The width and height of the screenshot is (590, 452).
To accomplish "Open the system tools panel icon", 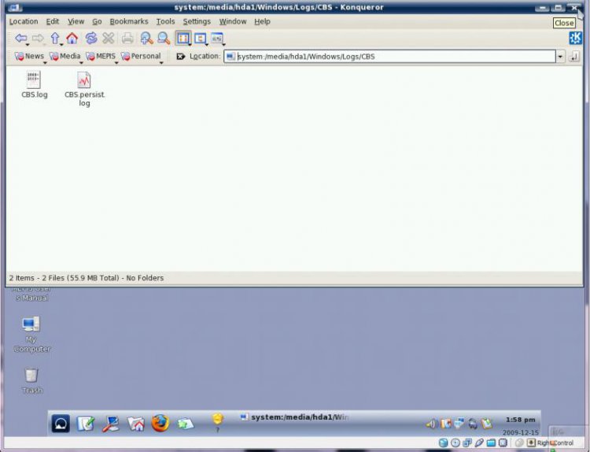I will coord(111,424).
